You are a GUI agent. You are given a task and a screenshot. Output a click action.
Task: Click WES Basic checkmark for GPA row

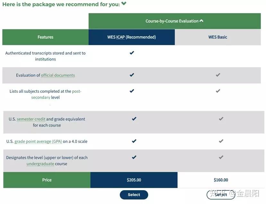click(x=221, y=141)
